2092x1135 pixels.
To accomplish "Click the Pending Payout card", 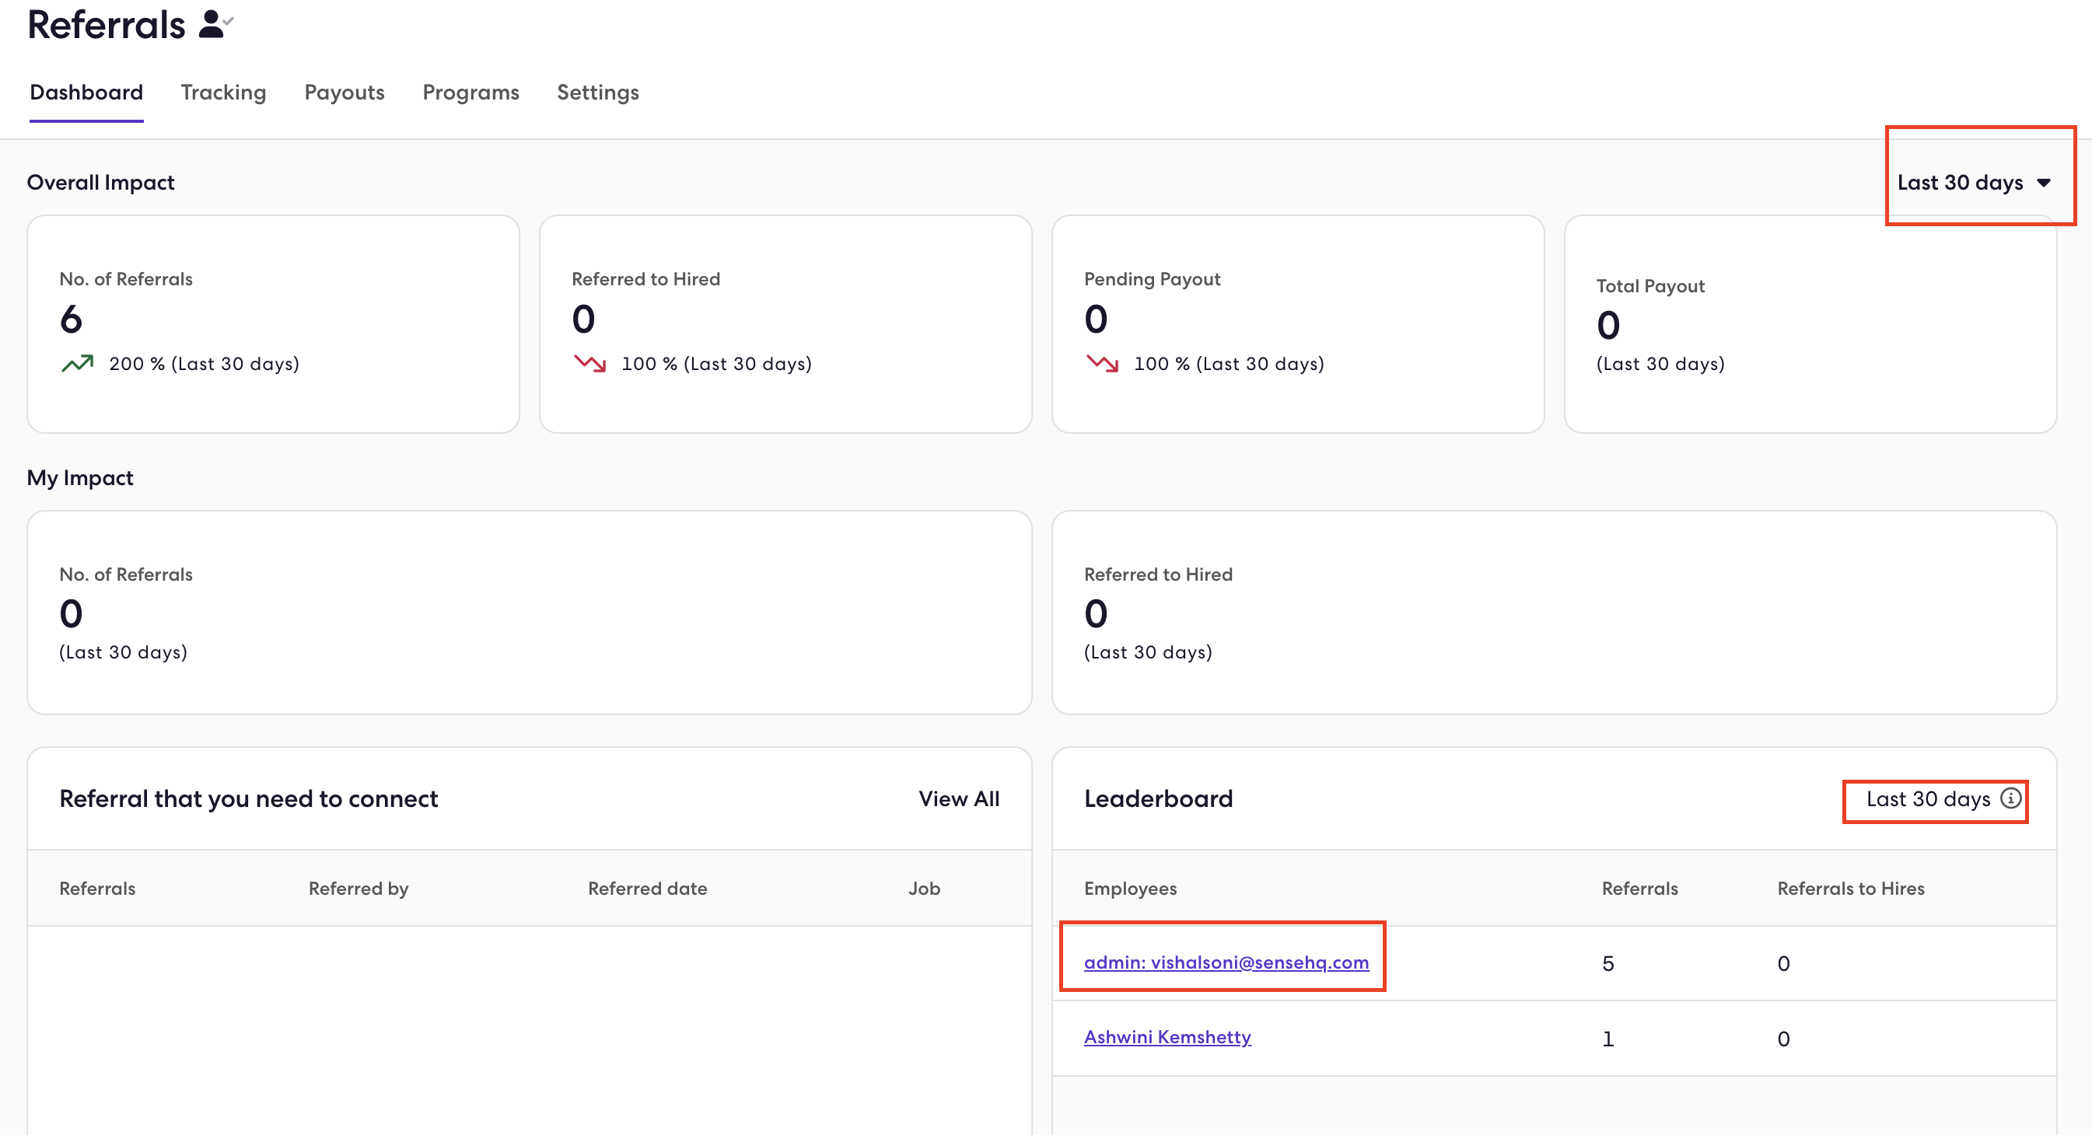I will click(1298, 324).
